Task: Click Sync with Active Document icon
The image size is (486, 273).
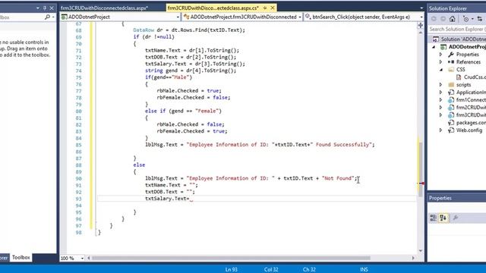Action: 480,19
